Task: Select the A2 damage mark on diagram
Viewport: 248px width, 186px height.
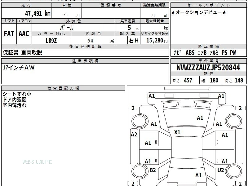Action: tap(134, 135)
